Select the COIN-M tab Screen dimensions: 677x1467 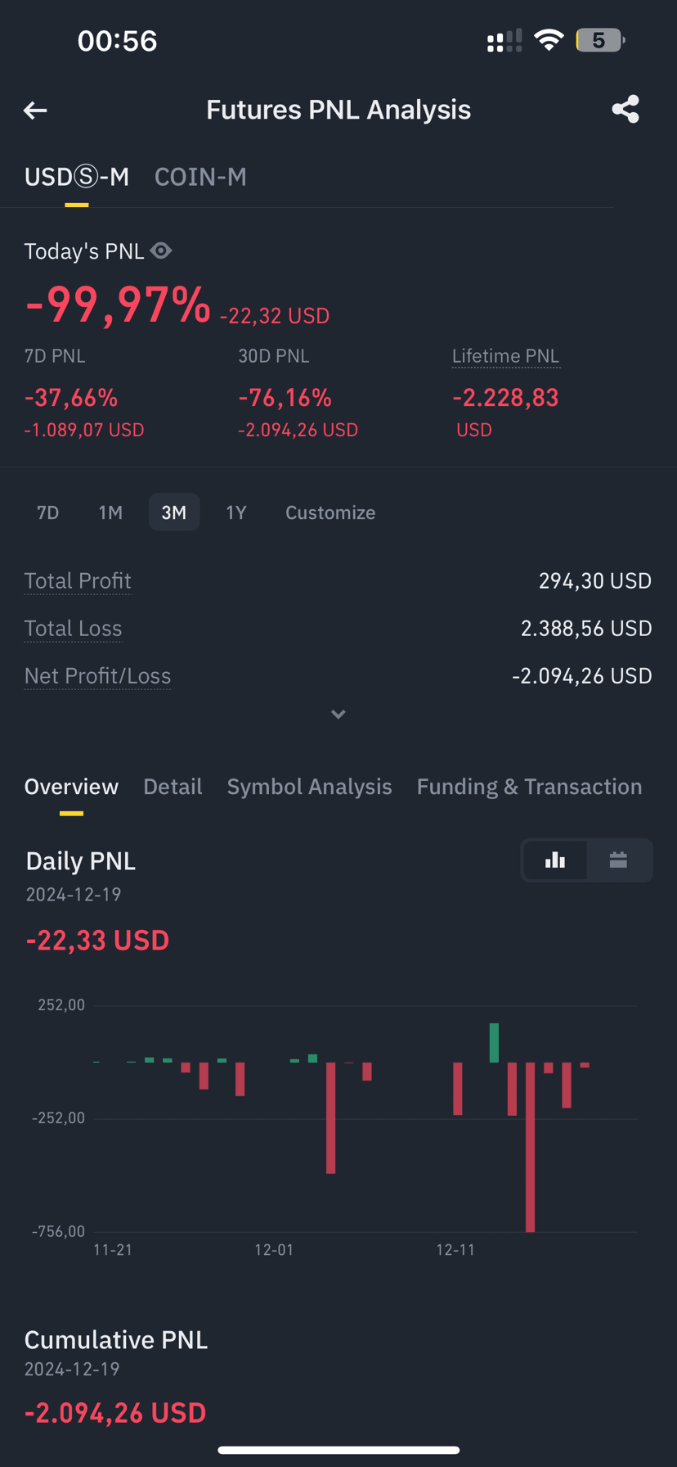tap(200, 177)
